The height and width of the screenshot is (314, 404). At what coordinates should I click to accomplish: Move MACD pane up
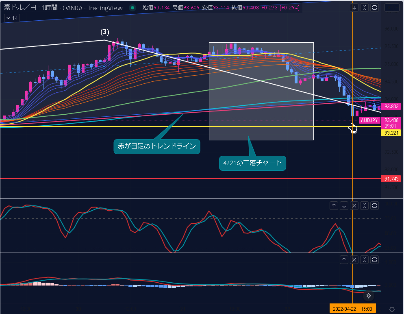pyautogui.click(x=344, y=259)
